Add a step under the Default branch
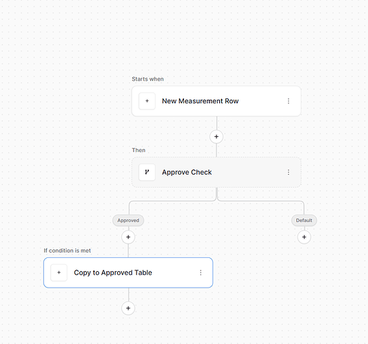 [304, 237]
